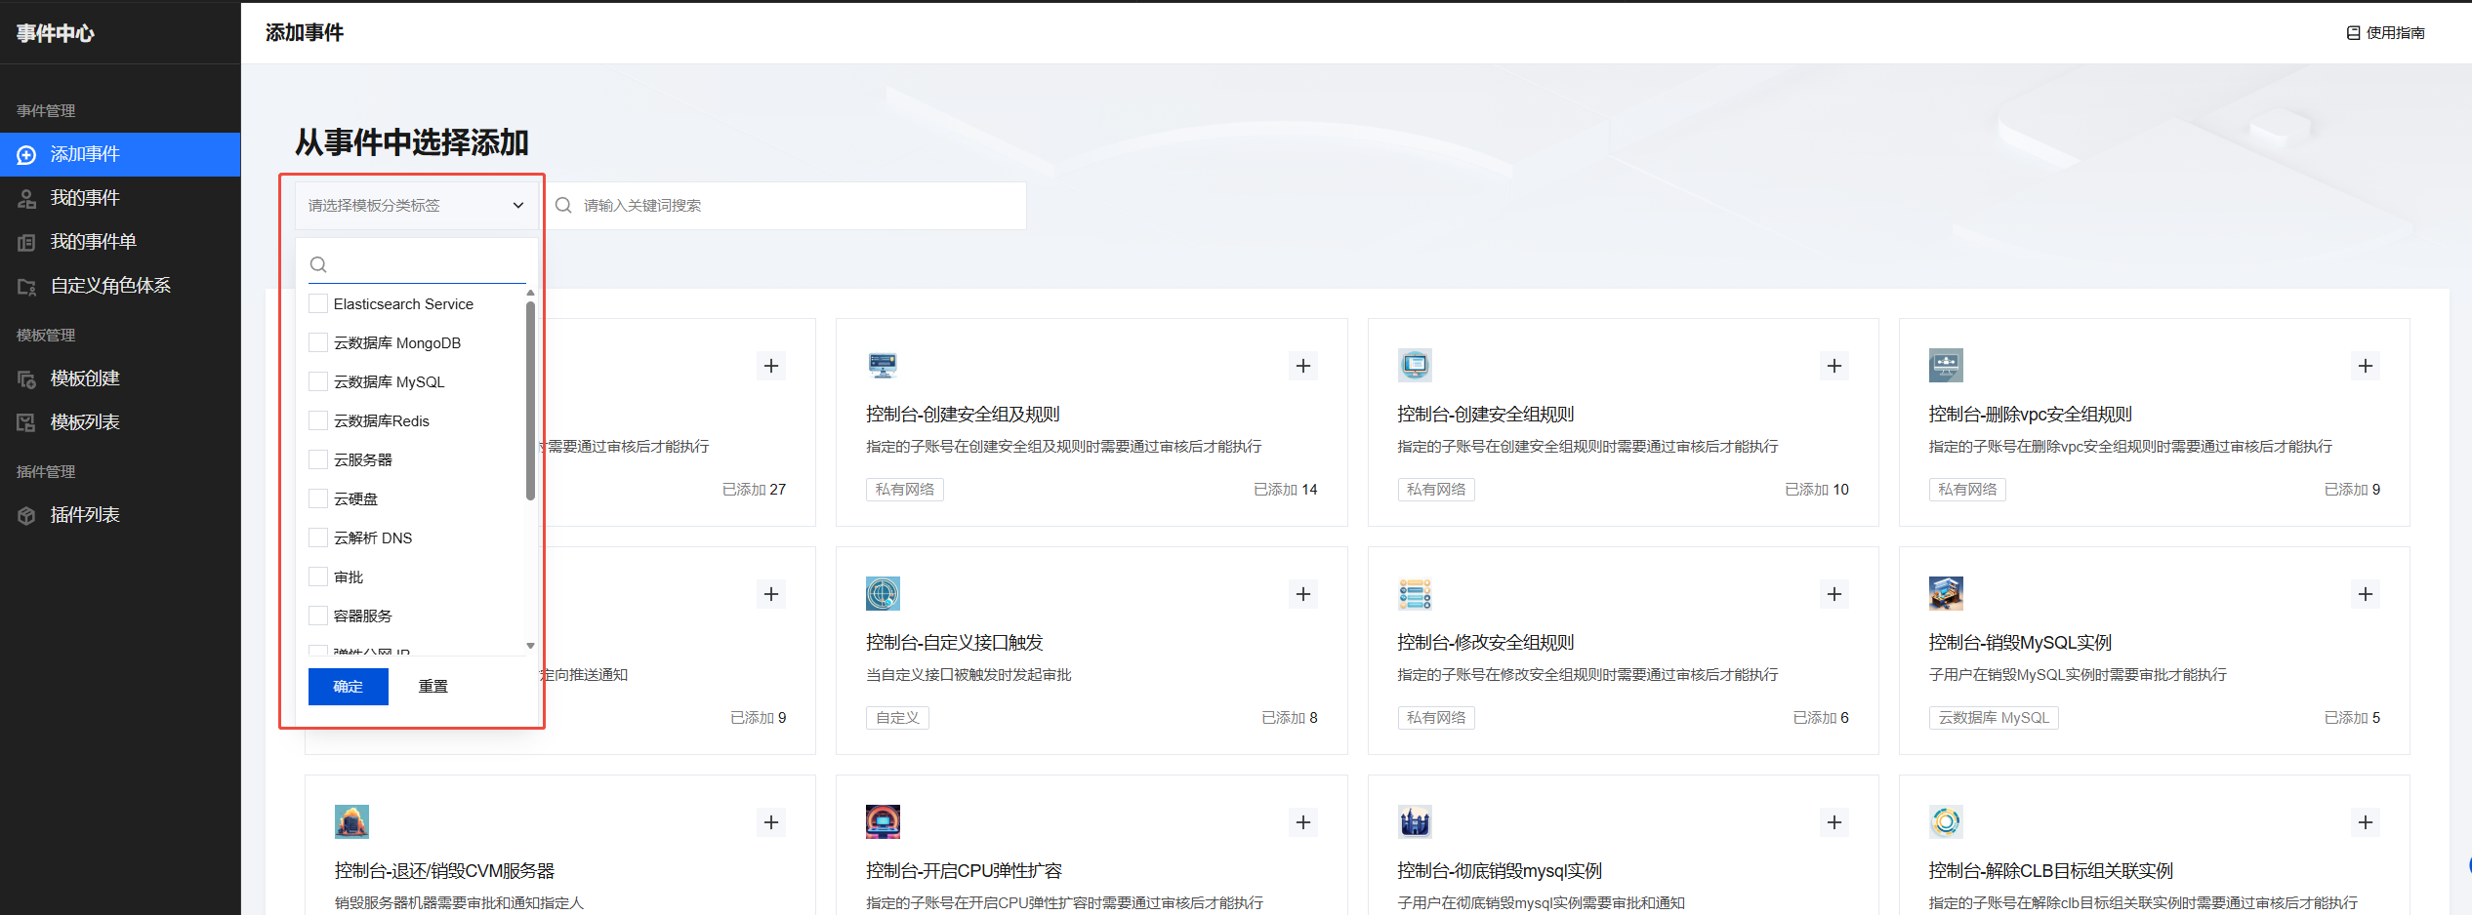Add the 控制台-创建安全组规则 event via plus
2472x915 pixels.
[x=1834, y=366]
